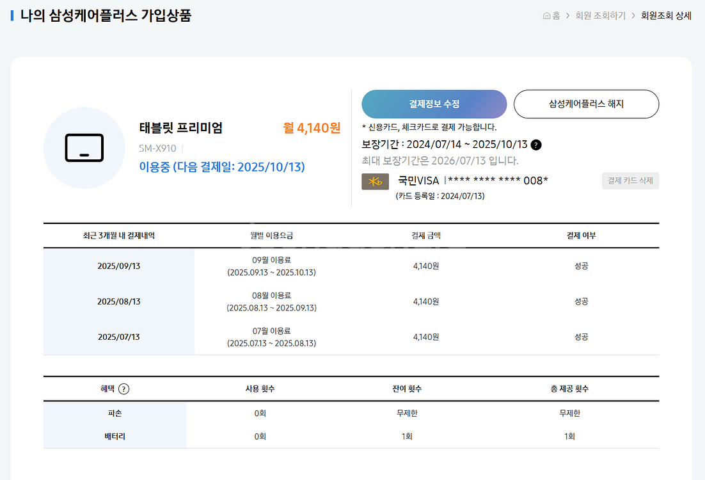Click the 최근 3개월 내 결제내역 column header
This screenshot has width=705, height=480.
(118, 236)
